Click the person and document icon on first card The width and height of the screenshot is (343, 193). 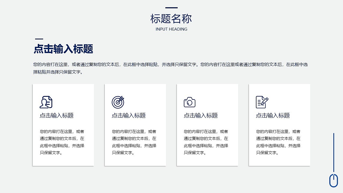47,102
